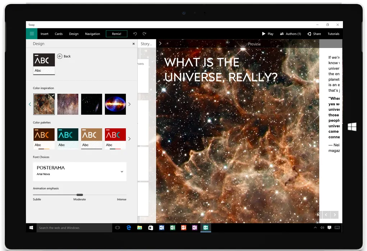Click the Undo arrow icon
Screen dimensions: 367x251
(135, 34)
